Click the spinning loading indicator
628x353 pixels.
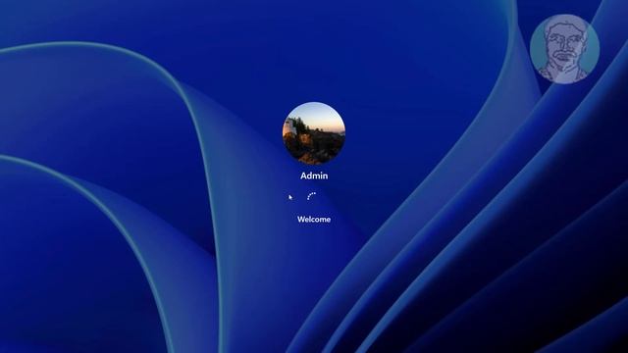point(312,196)
